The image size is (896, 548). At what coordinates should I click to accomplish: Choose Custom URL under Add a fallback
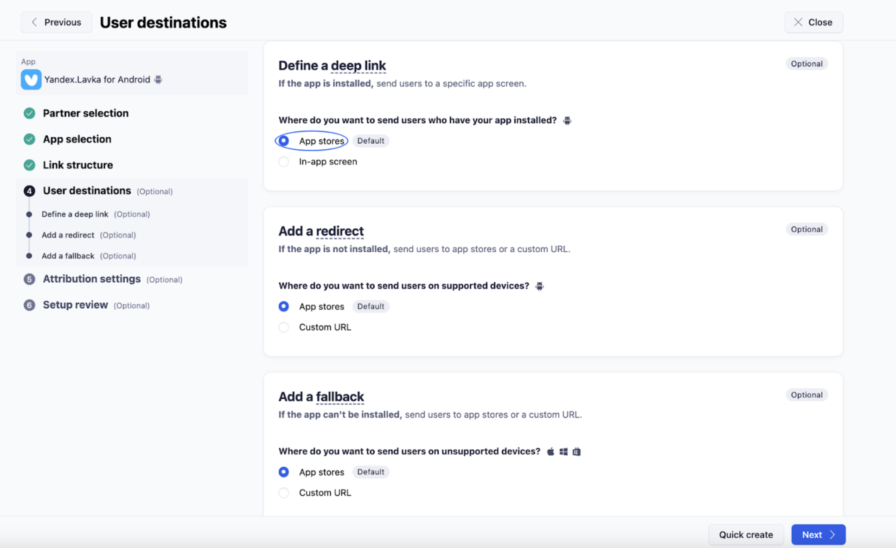click(284, 493)
